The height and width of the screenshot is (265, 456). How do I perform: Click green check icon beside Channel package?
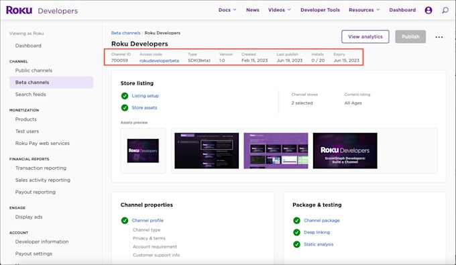pos(296,221)
